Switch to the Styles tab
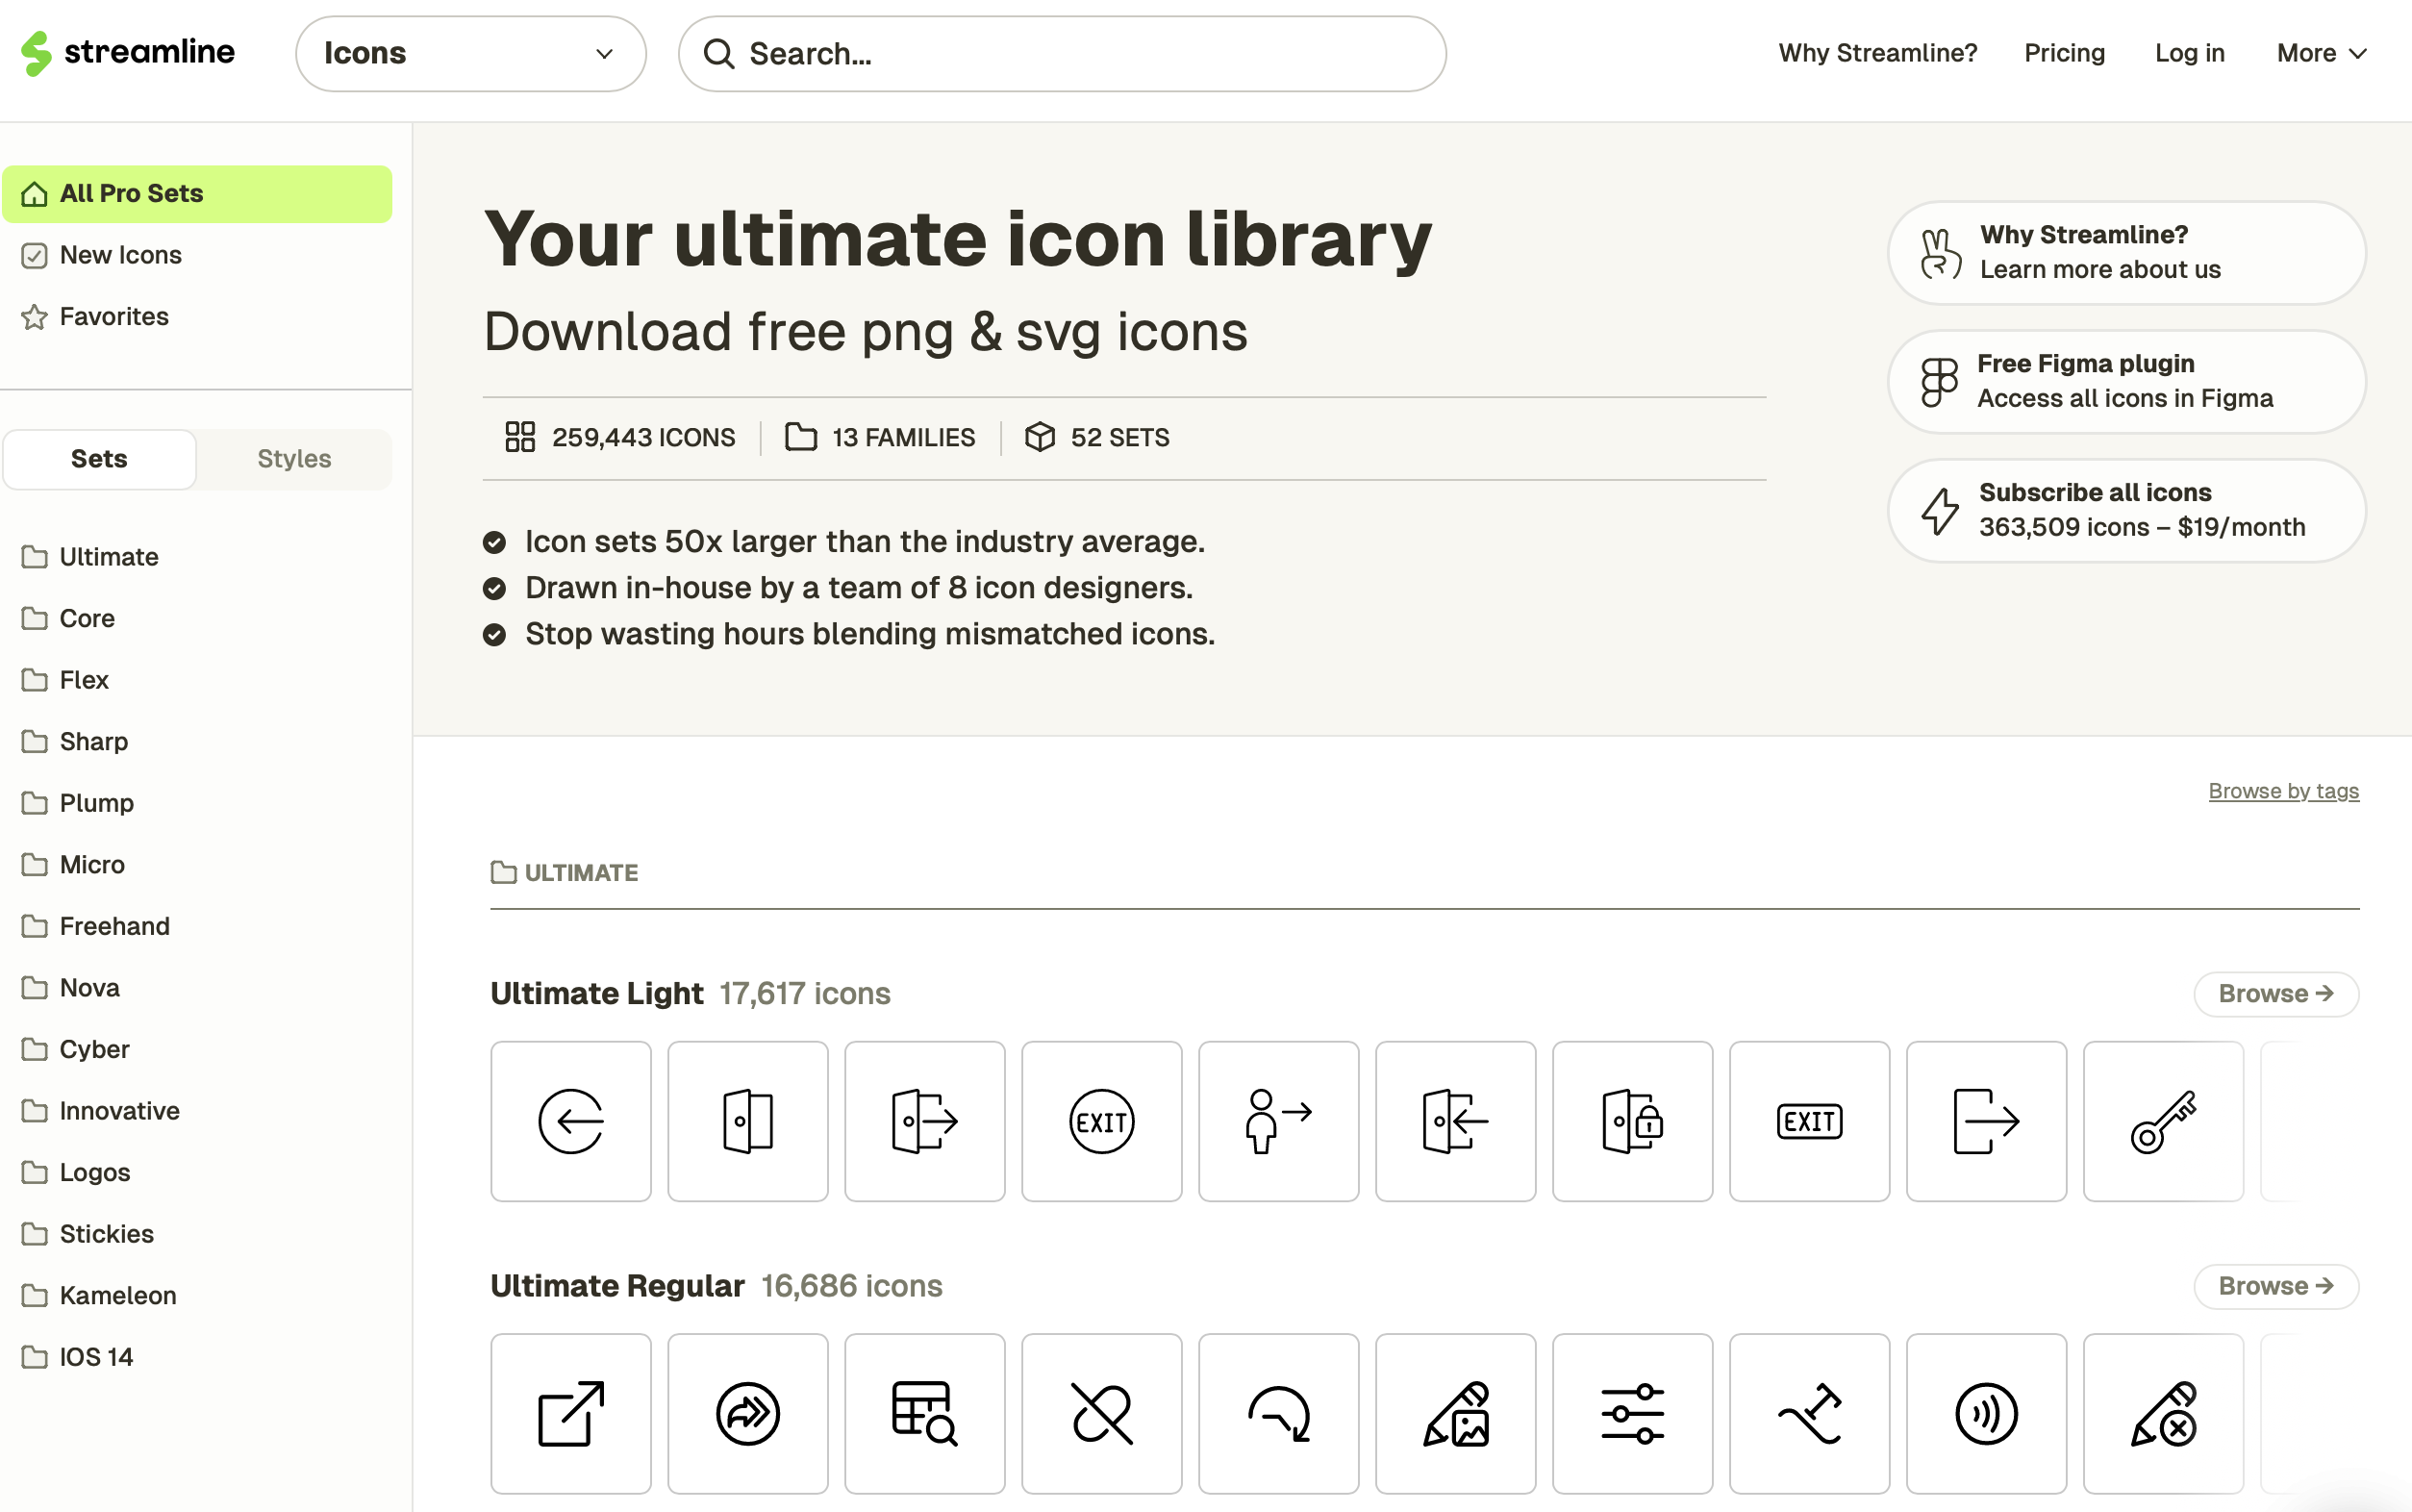The width and height of the screenshot is (2412, 1512). 294,459
